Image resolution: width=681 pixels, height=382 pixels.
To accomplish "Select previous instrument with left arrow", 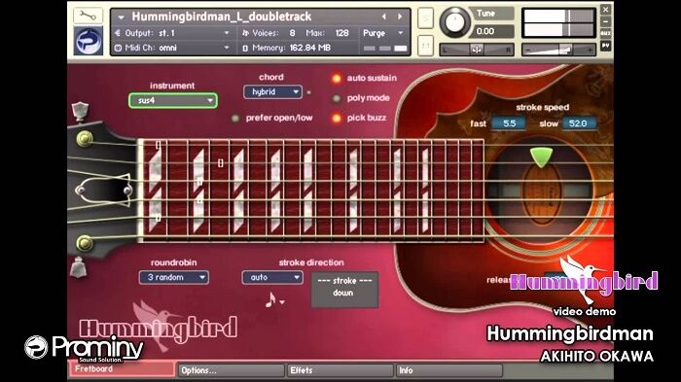I will point(384,17).
